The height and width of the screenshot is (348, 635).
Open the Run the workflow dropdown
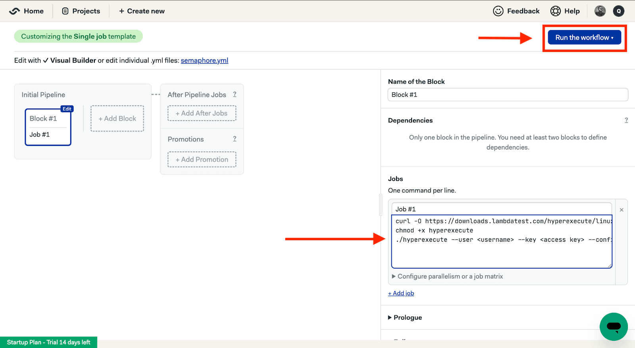pos(584,38)
